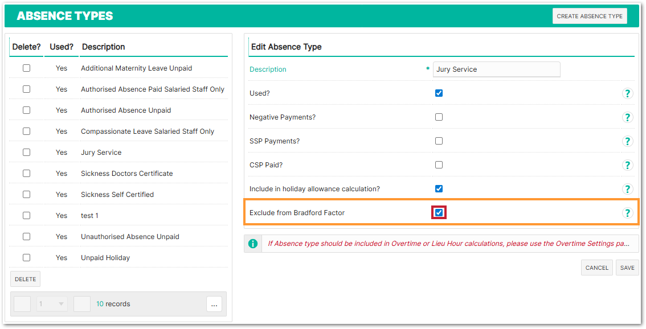View help for Exclude from Bradford Factor
The height and width of the screenshot is (329, 646).
coord(627,213)
